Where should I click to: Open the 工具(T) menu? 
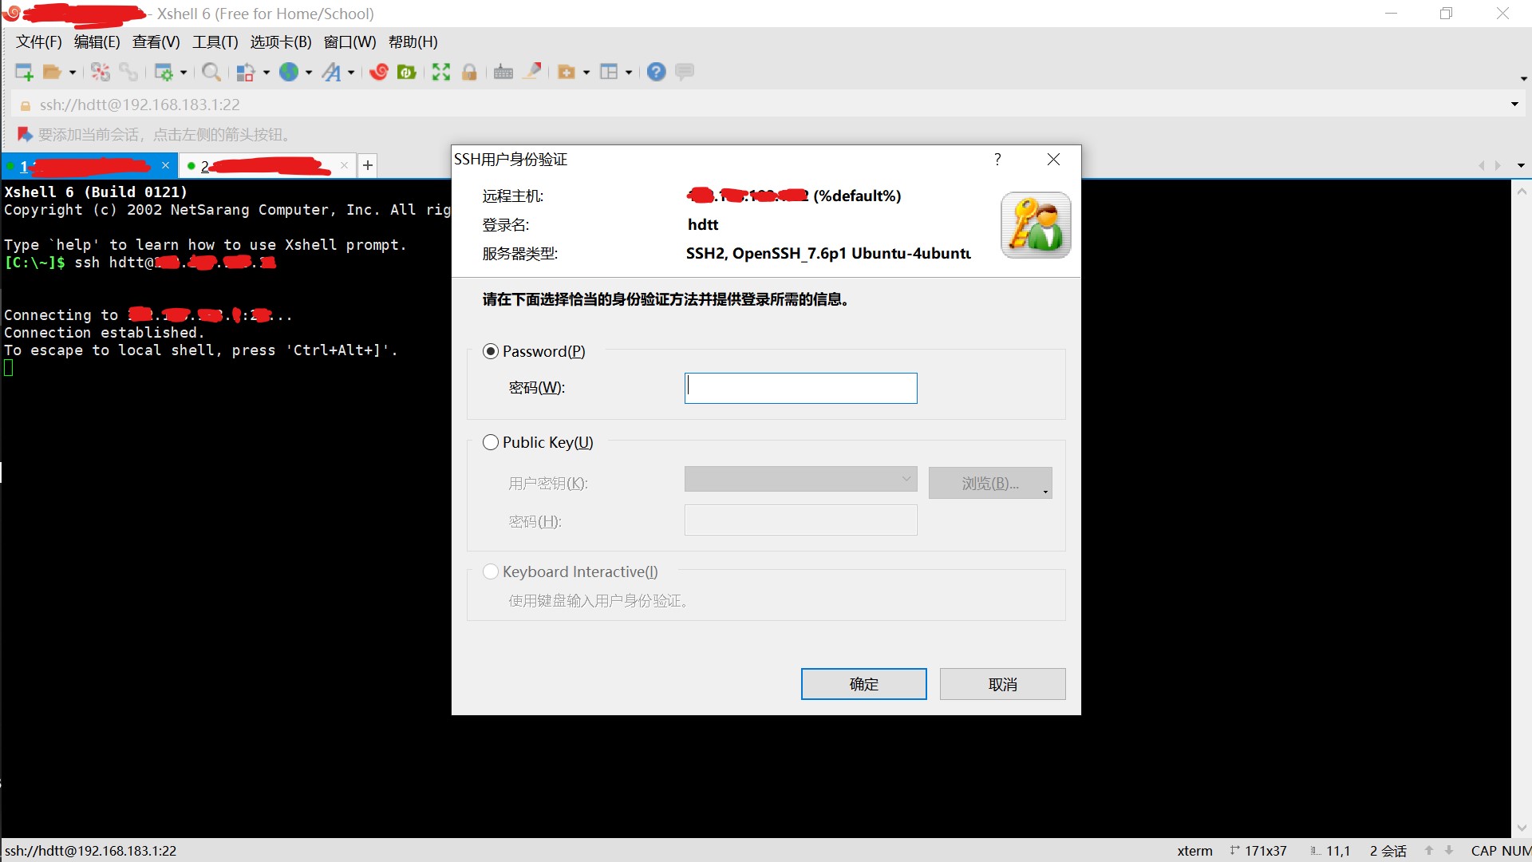(215, 42)
